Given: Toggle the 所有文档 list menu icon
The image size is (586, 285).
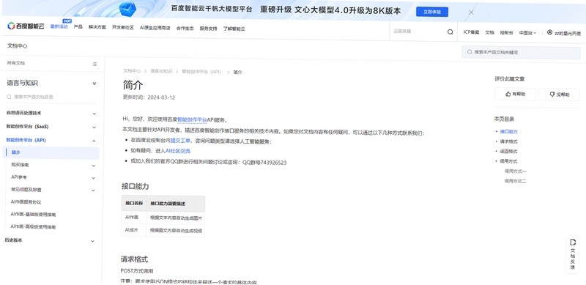Looking at the screenshot, I should click(94, 64).
